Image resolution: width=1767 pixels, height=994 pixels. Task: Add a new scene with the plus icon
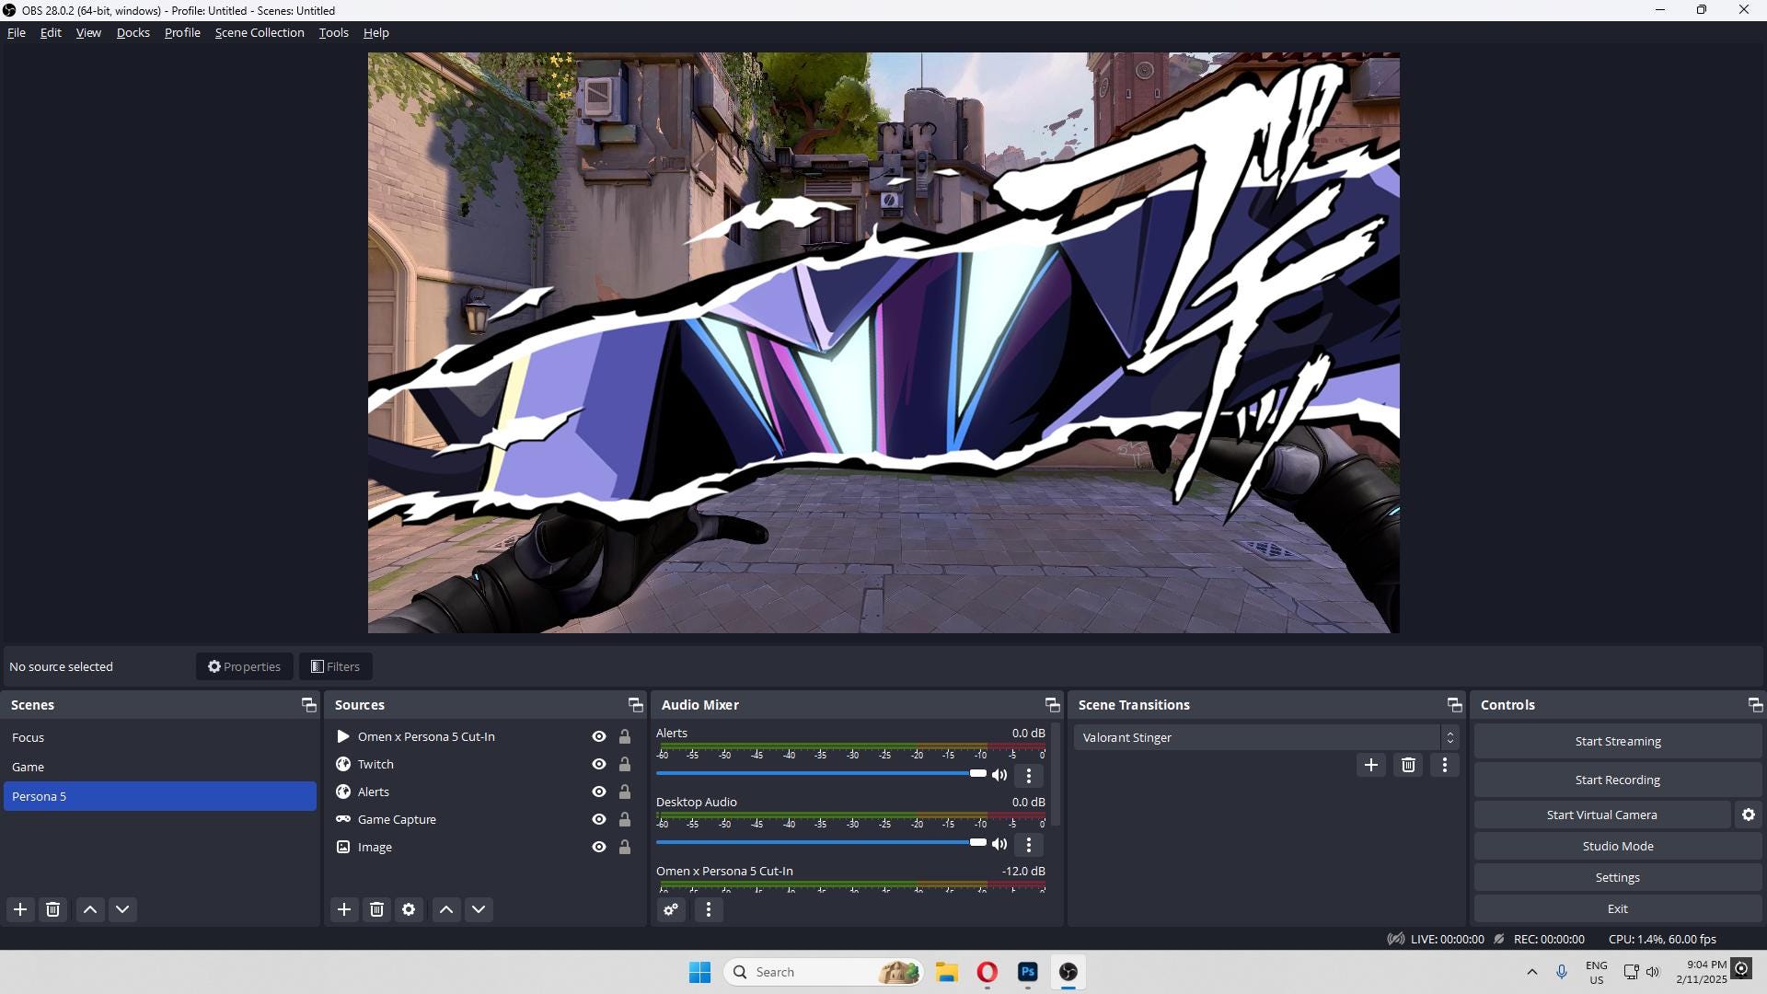click(20, 909)
